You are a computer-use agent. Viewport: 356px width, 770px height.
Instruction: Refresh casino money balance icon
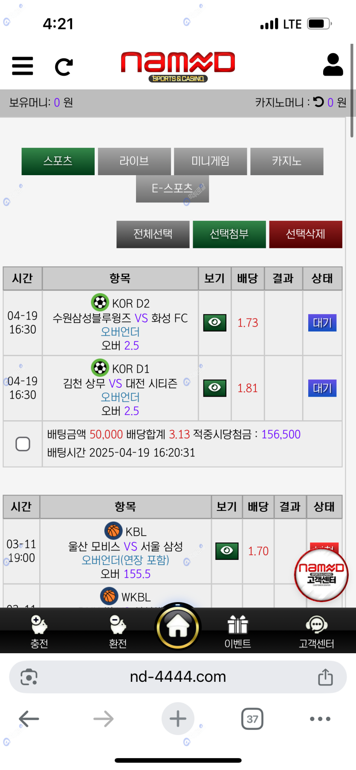pyautogui.click(x=318, y=102)
